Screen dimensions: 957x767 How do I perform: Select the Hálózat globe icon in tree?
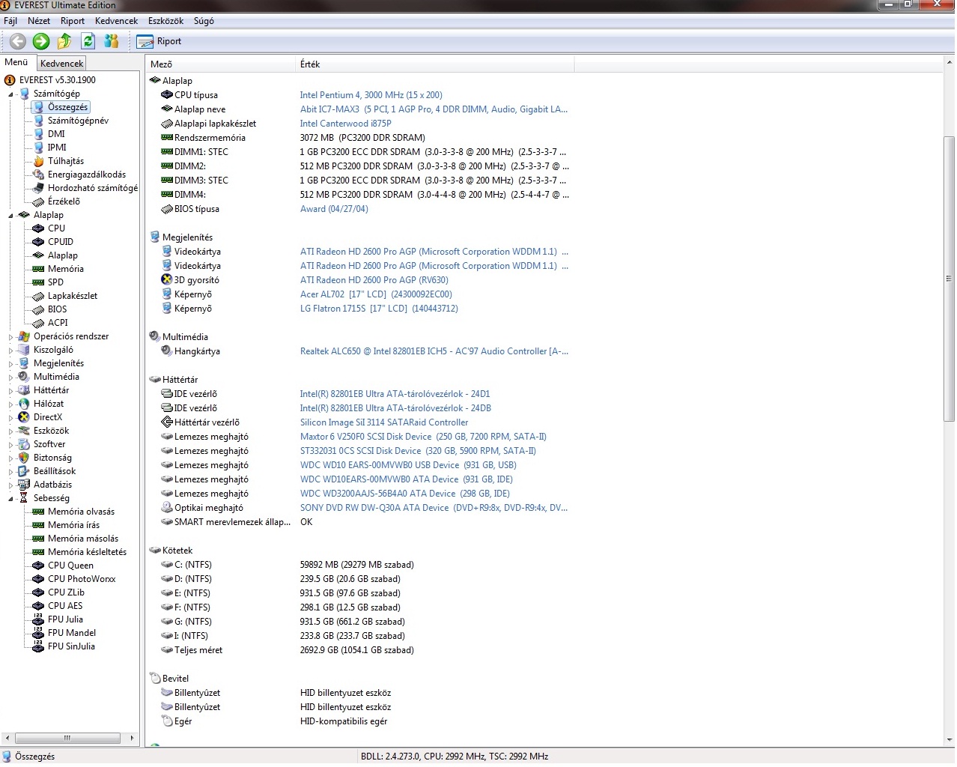pyautogui.click(x=24, y=404)
